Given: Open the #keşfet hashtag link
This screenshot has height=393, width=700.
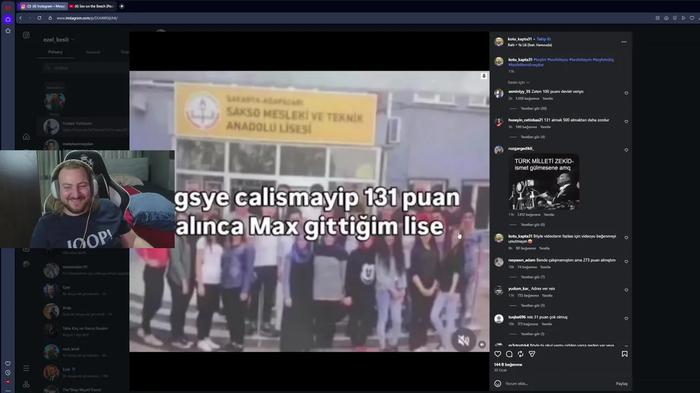Looking at the screenshot, I should (x=540, y=59).
